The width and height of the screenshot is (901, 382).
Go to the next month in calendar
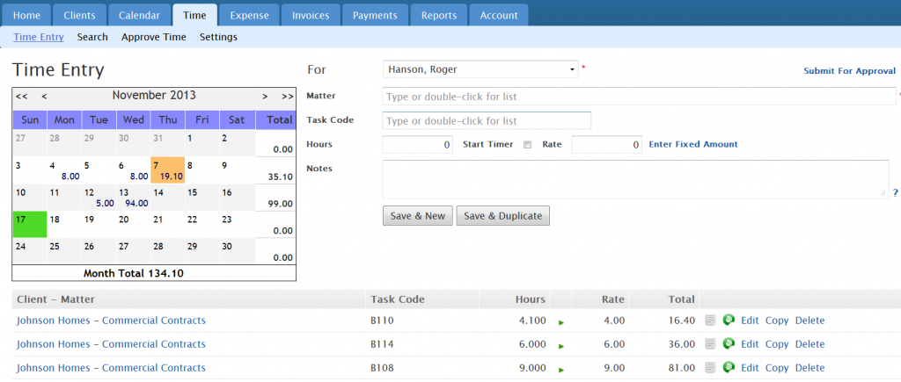click(x=265, y=96)
